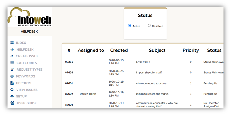Click subject 'minimba report structure'

pos(151,83)
